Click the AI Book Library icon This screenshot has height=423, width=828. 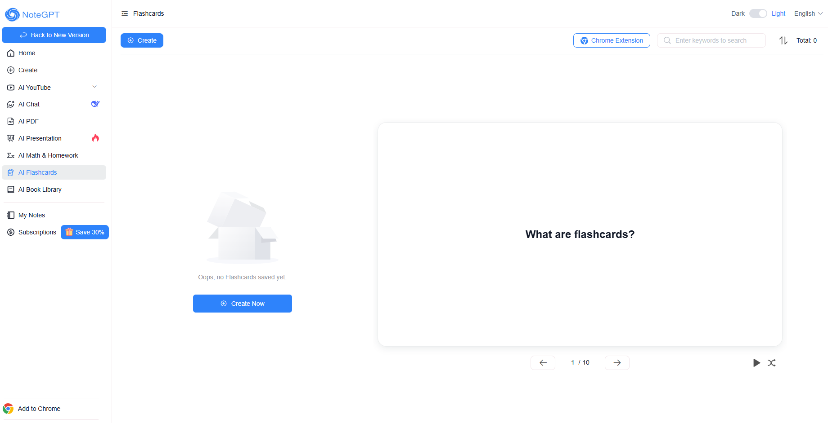(11, 189)
